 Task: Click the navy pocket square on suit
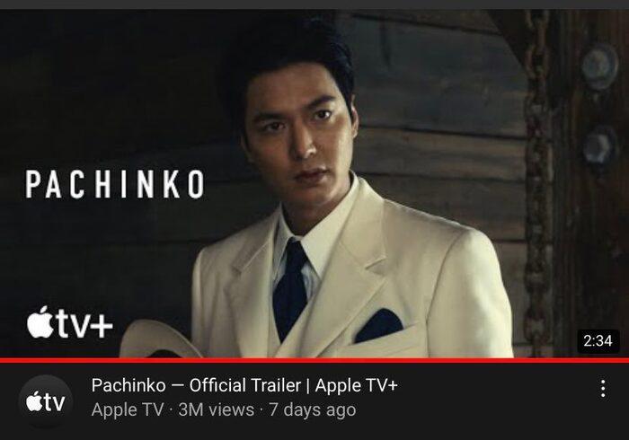click(x=379, y=324)
